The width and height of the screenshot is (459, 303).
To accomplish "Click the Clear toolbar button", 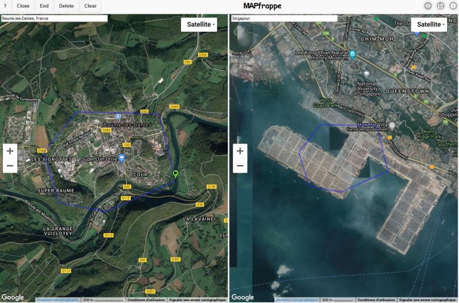I will click(x=90, y=6).
